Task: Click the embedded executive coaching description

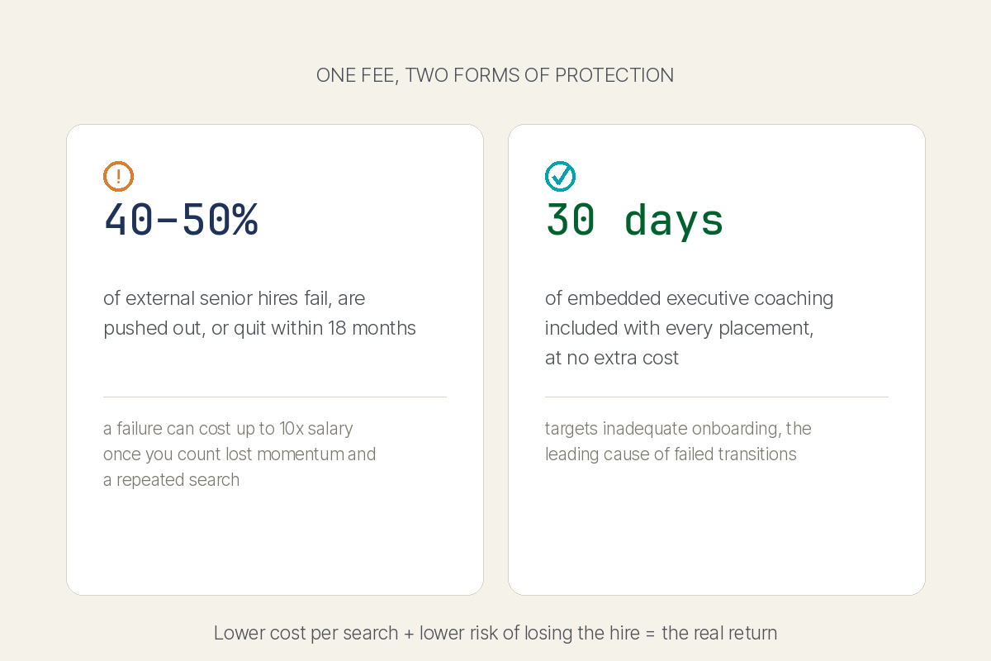Action: coord(690,328)
